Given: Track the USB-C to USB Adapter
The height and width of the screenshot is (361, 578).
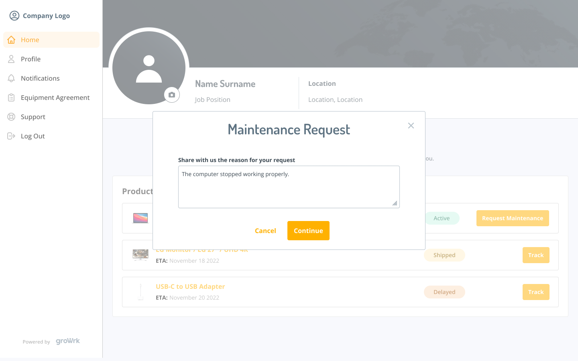Looking at the screenshot, I should tap(536, 292).
